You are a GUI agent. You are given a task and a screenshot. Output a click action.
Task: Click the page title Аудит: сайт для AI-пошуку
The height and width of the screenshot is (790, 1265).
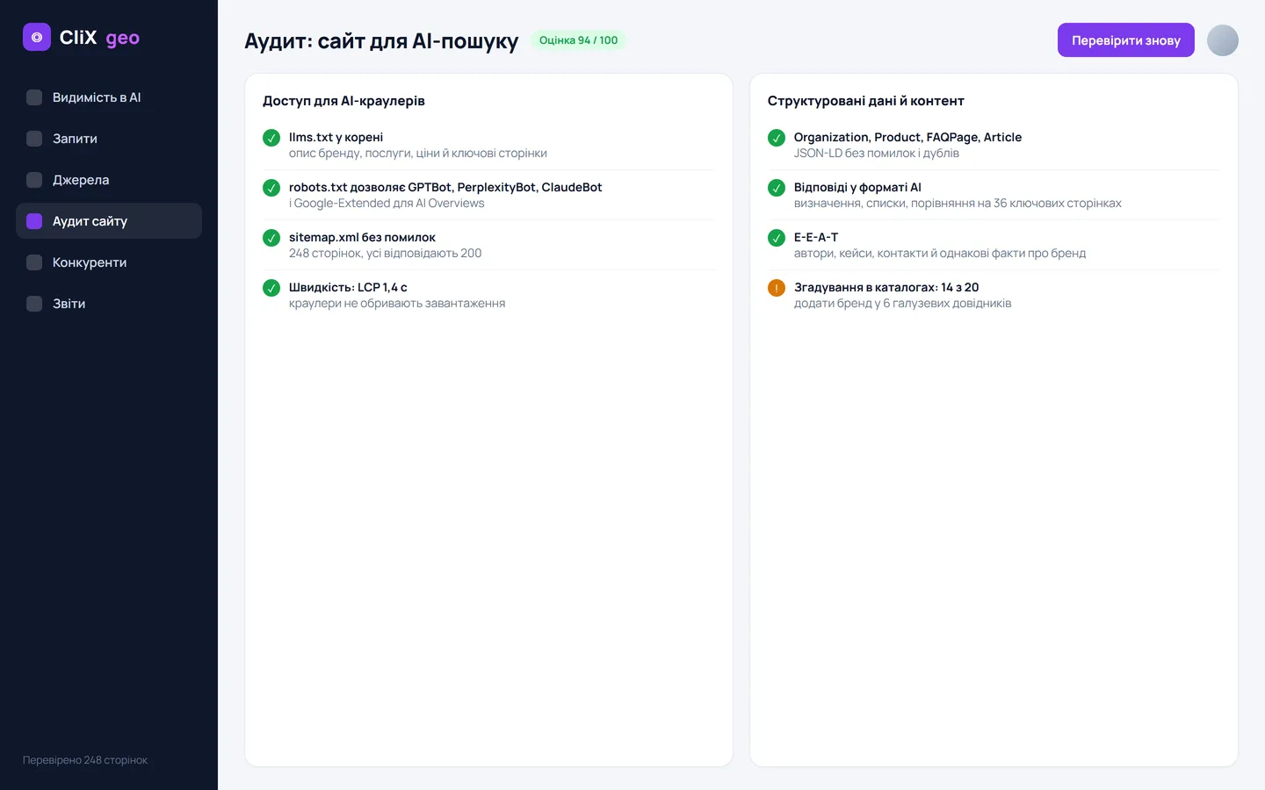381,40
